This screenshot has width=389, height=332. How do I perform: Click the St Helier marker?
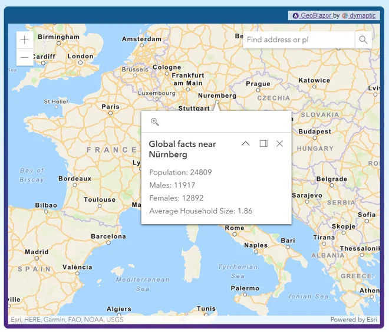57,107
